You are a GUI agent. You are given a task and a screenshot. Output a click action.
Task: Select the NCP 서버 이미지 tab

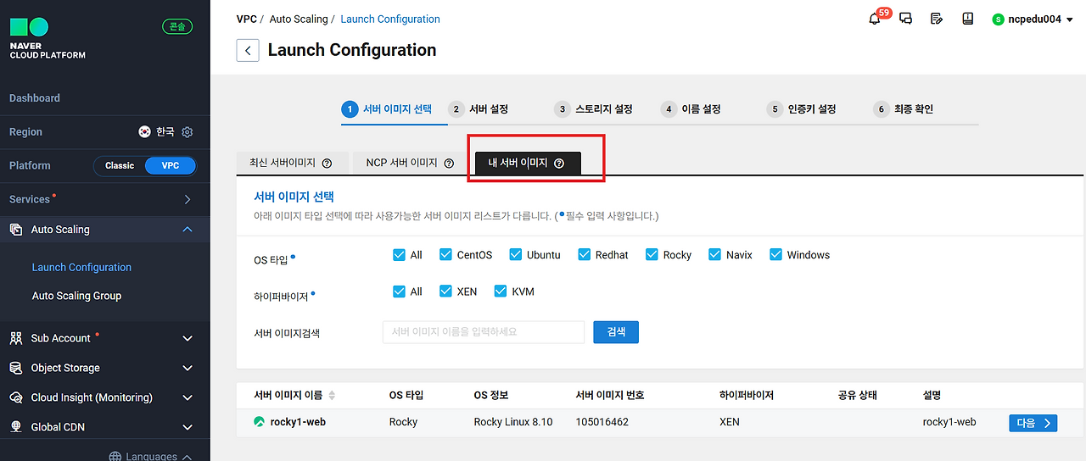410,163
